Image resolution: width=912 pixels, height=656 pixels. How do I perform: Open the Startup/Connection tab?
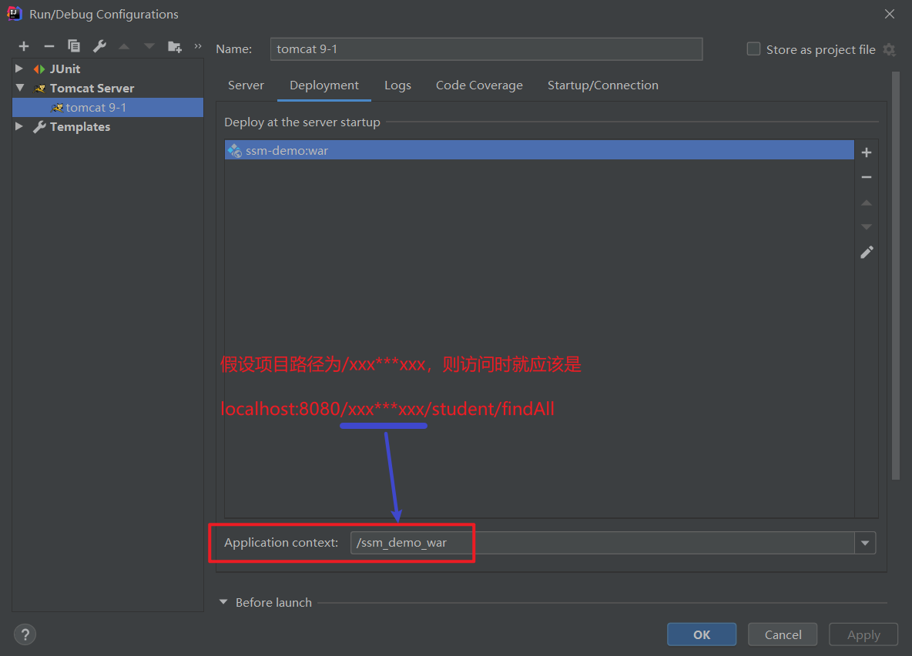[x=602, y=85]
